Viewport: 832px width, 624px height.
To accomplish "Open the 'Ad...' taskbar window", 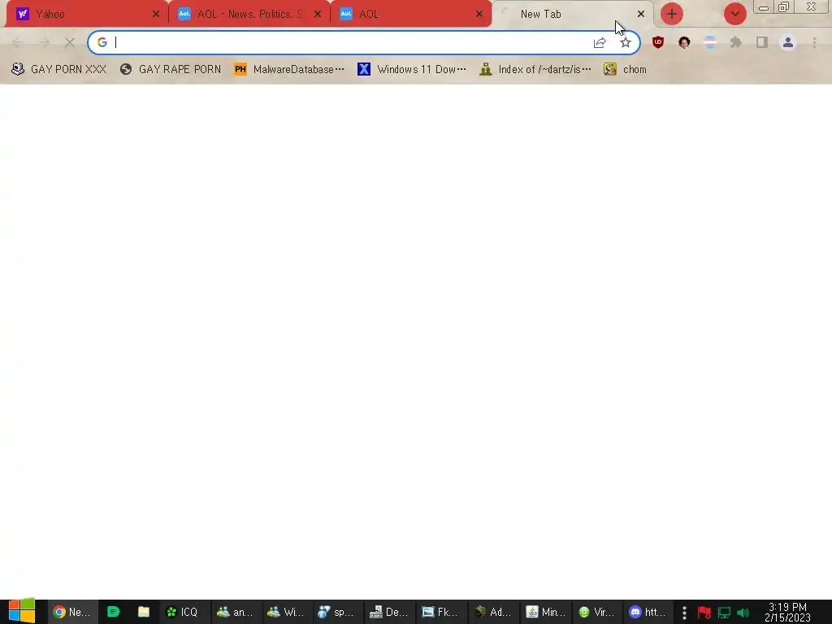I will pos(492,613).
